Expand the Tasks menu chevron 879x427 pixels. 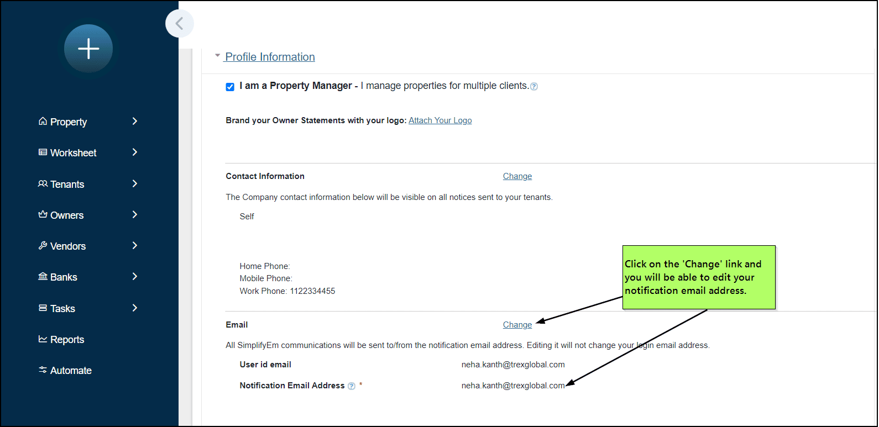pyautogui.click(x=135, y=308)
